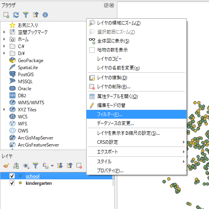The height and width of the screenshot is (209, 209).
Task: Refresh the browser panel
Action: click(16, 15)
